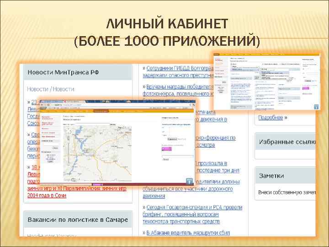Image resolution: width=329 pixels, height=247 pixels.
Task: Click the map pan control circle
Action: [69, 131]
